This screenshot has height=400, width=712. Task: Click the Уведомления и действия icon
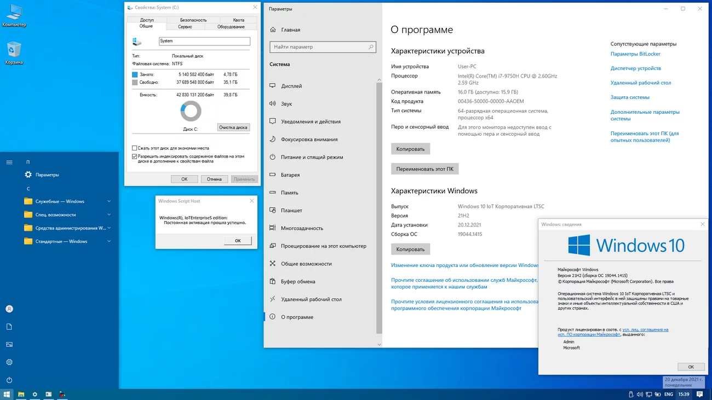click(x=273, y=121)
